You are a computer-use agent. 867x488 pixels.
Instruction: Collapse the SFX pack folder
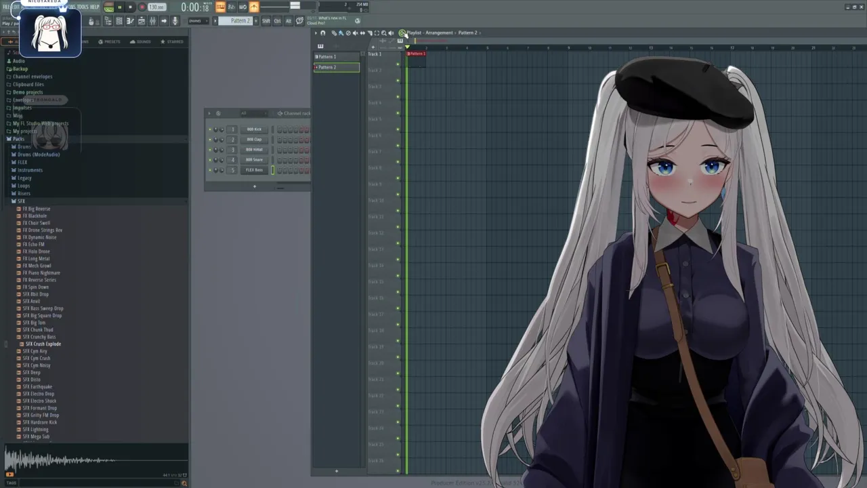click(x=21, y=201)
